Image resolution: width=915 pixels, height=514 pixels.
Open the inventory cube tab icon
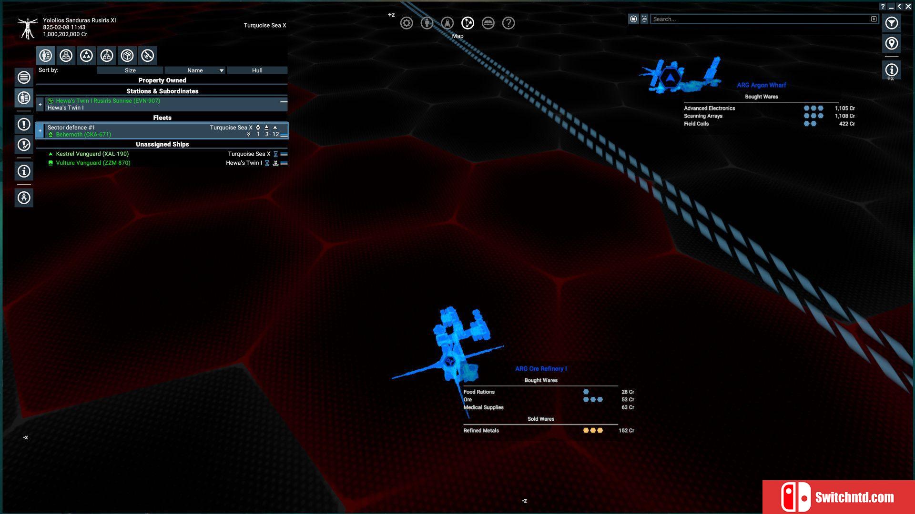127,56
